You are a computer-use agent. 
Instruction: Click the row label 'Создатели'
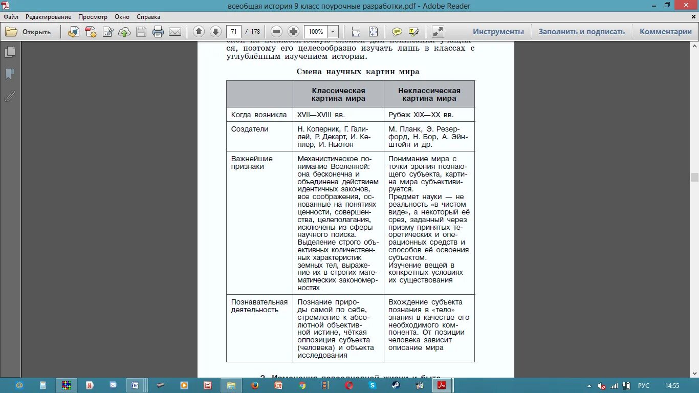tap(250, 129)
